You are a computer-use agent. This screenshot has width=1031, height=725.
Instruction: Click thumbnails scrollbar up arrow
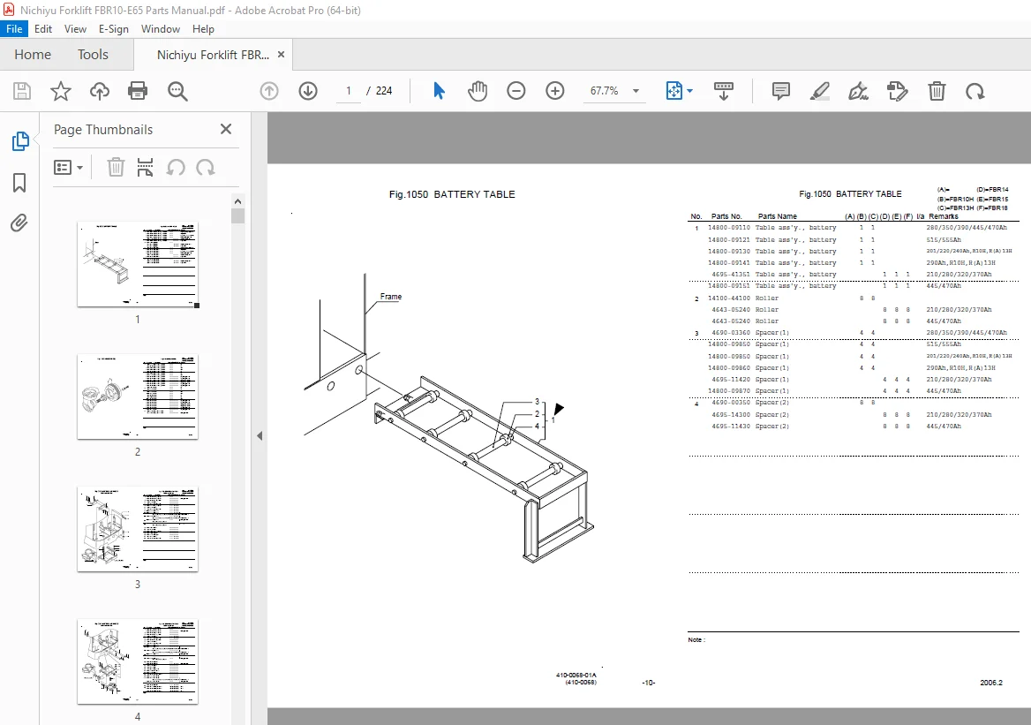pos(238,201)
